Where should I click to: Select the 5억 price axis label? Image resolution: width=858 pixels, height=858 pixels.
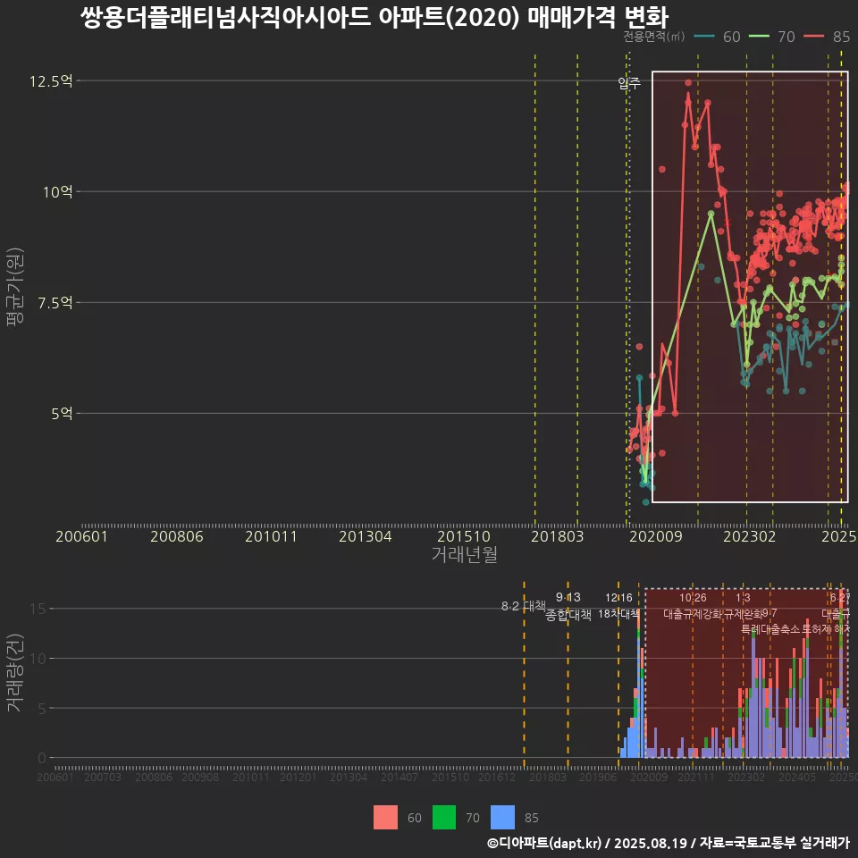coord(62,414)
